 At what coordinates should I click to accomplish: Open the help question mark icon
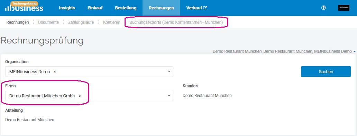pyautogui.click(x=323, y=8)
